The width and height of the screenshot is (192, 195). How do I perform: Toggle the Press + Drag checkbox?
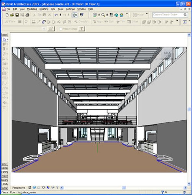[61, 29]
